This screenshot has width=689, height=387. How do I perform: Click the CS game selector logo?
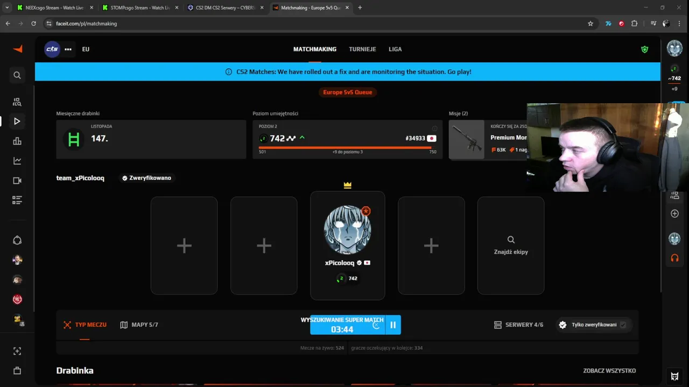click(x=52, y=49)
